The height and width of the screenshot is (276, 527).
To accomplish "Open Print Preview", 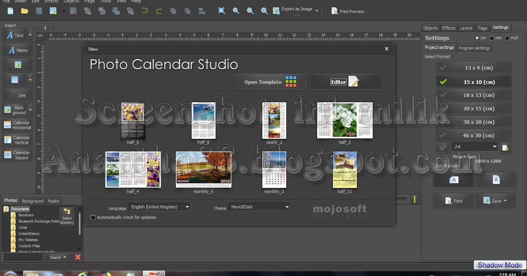I will tap(347, 11).
